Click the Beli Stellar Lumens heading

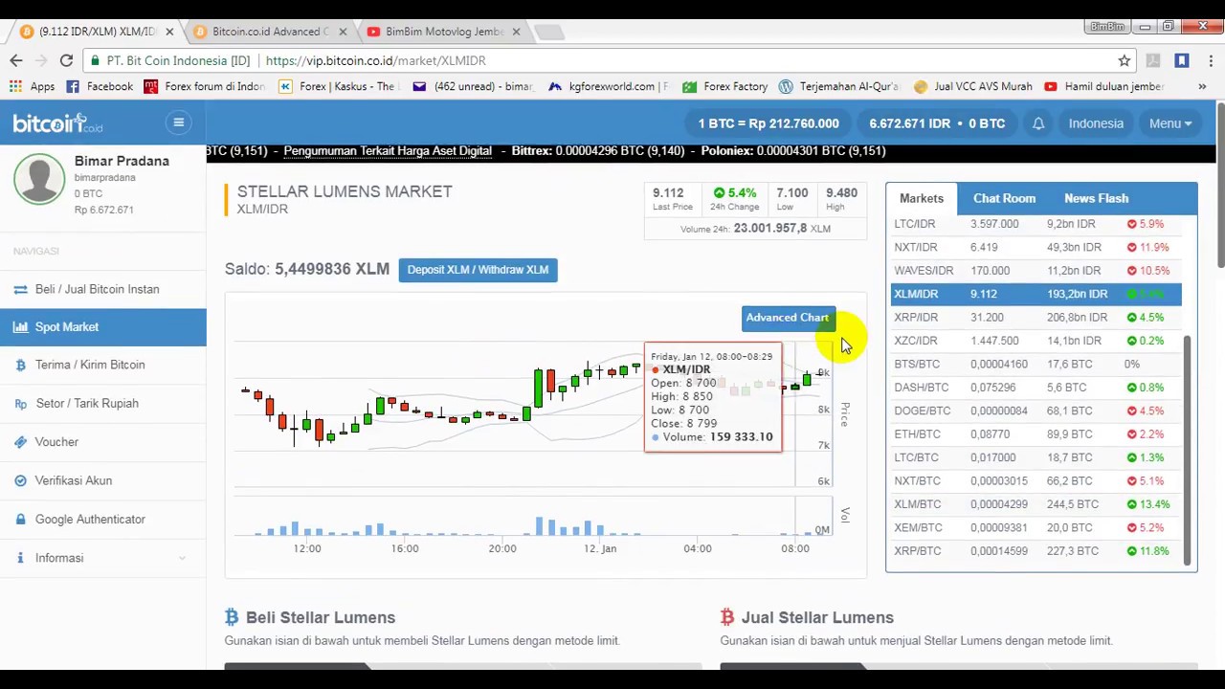coord(321,617)
